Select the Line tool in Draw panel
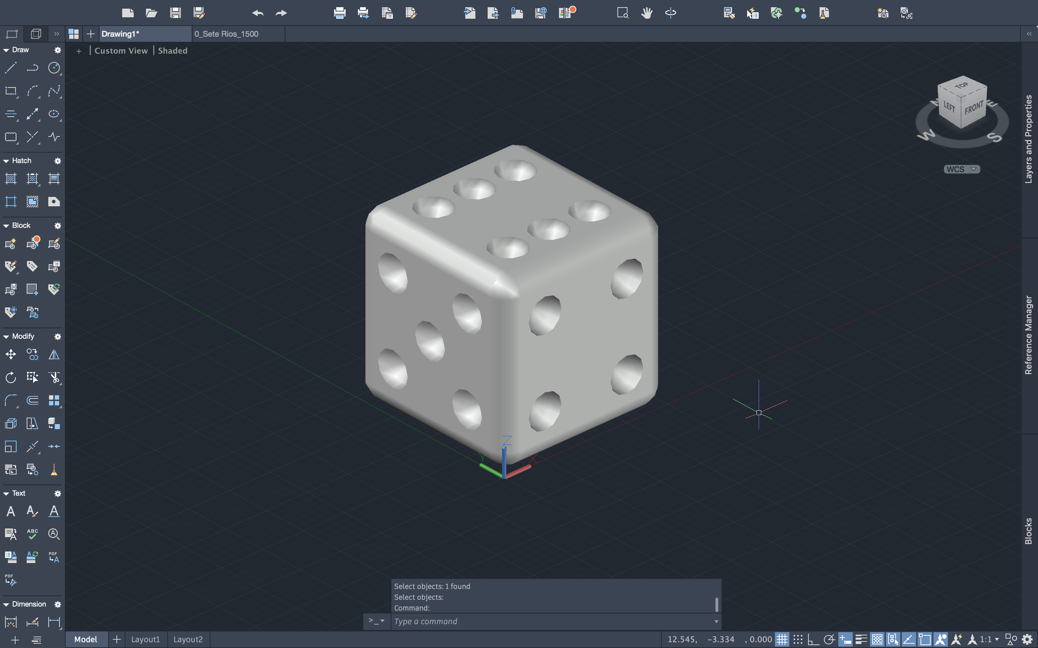 [11, 68]
